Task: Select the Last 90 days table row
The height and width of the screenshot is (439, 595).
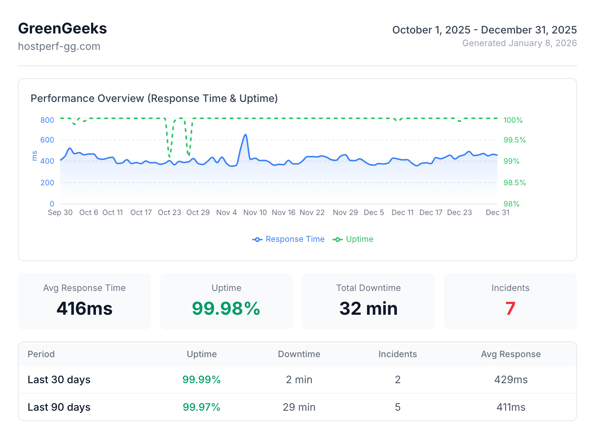Action: 297,407
